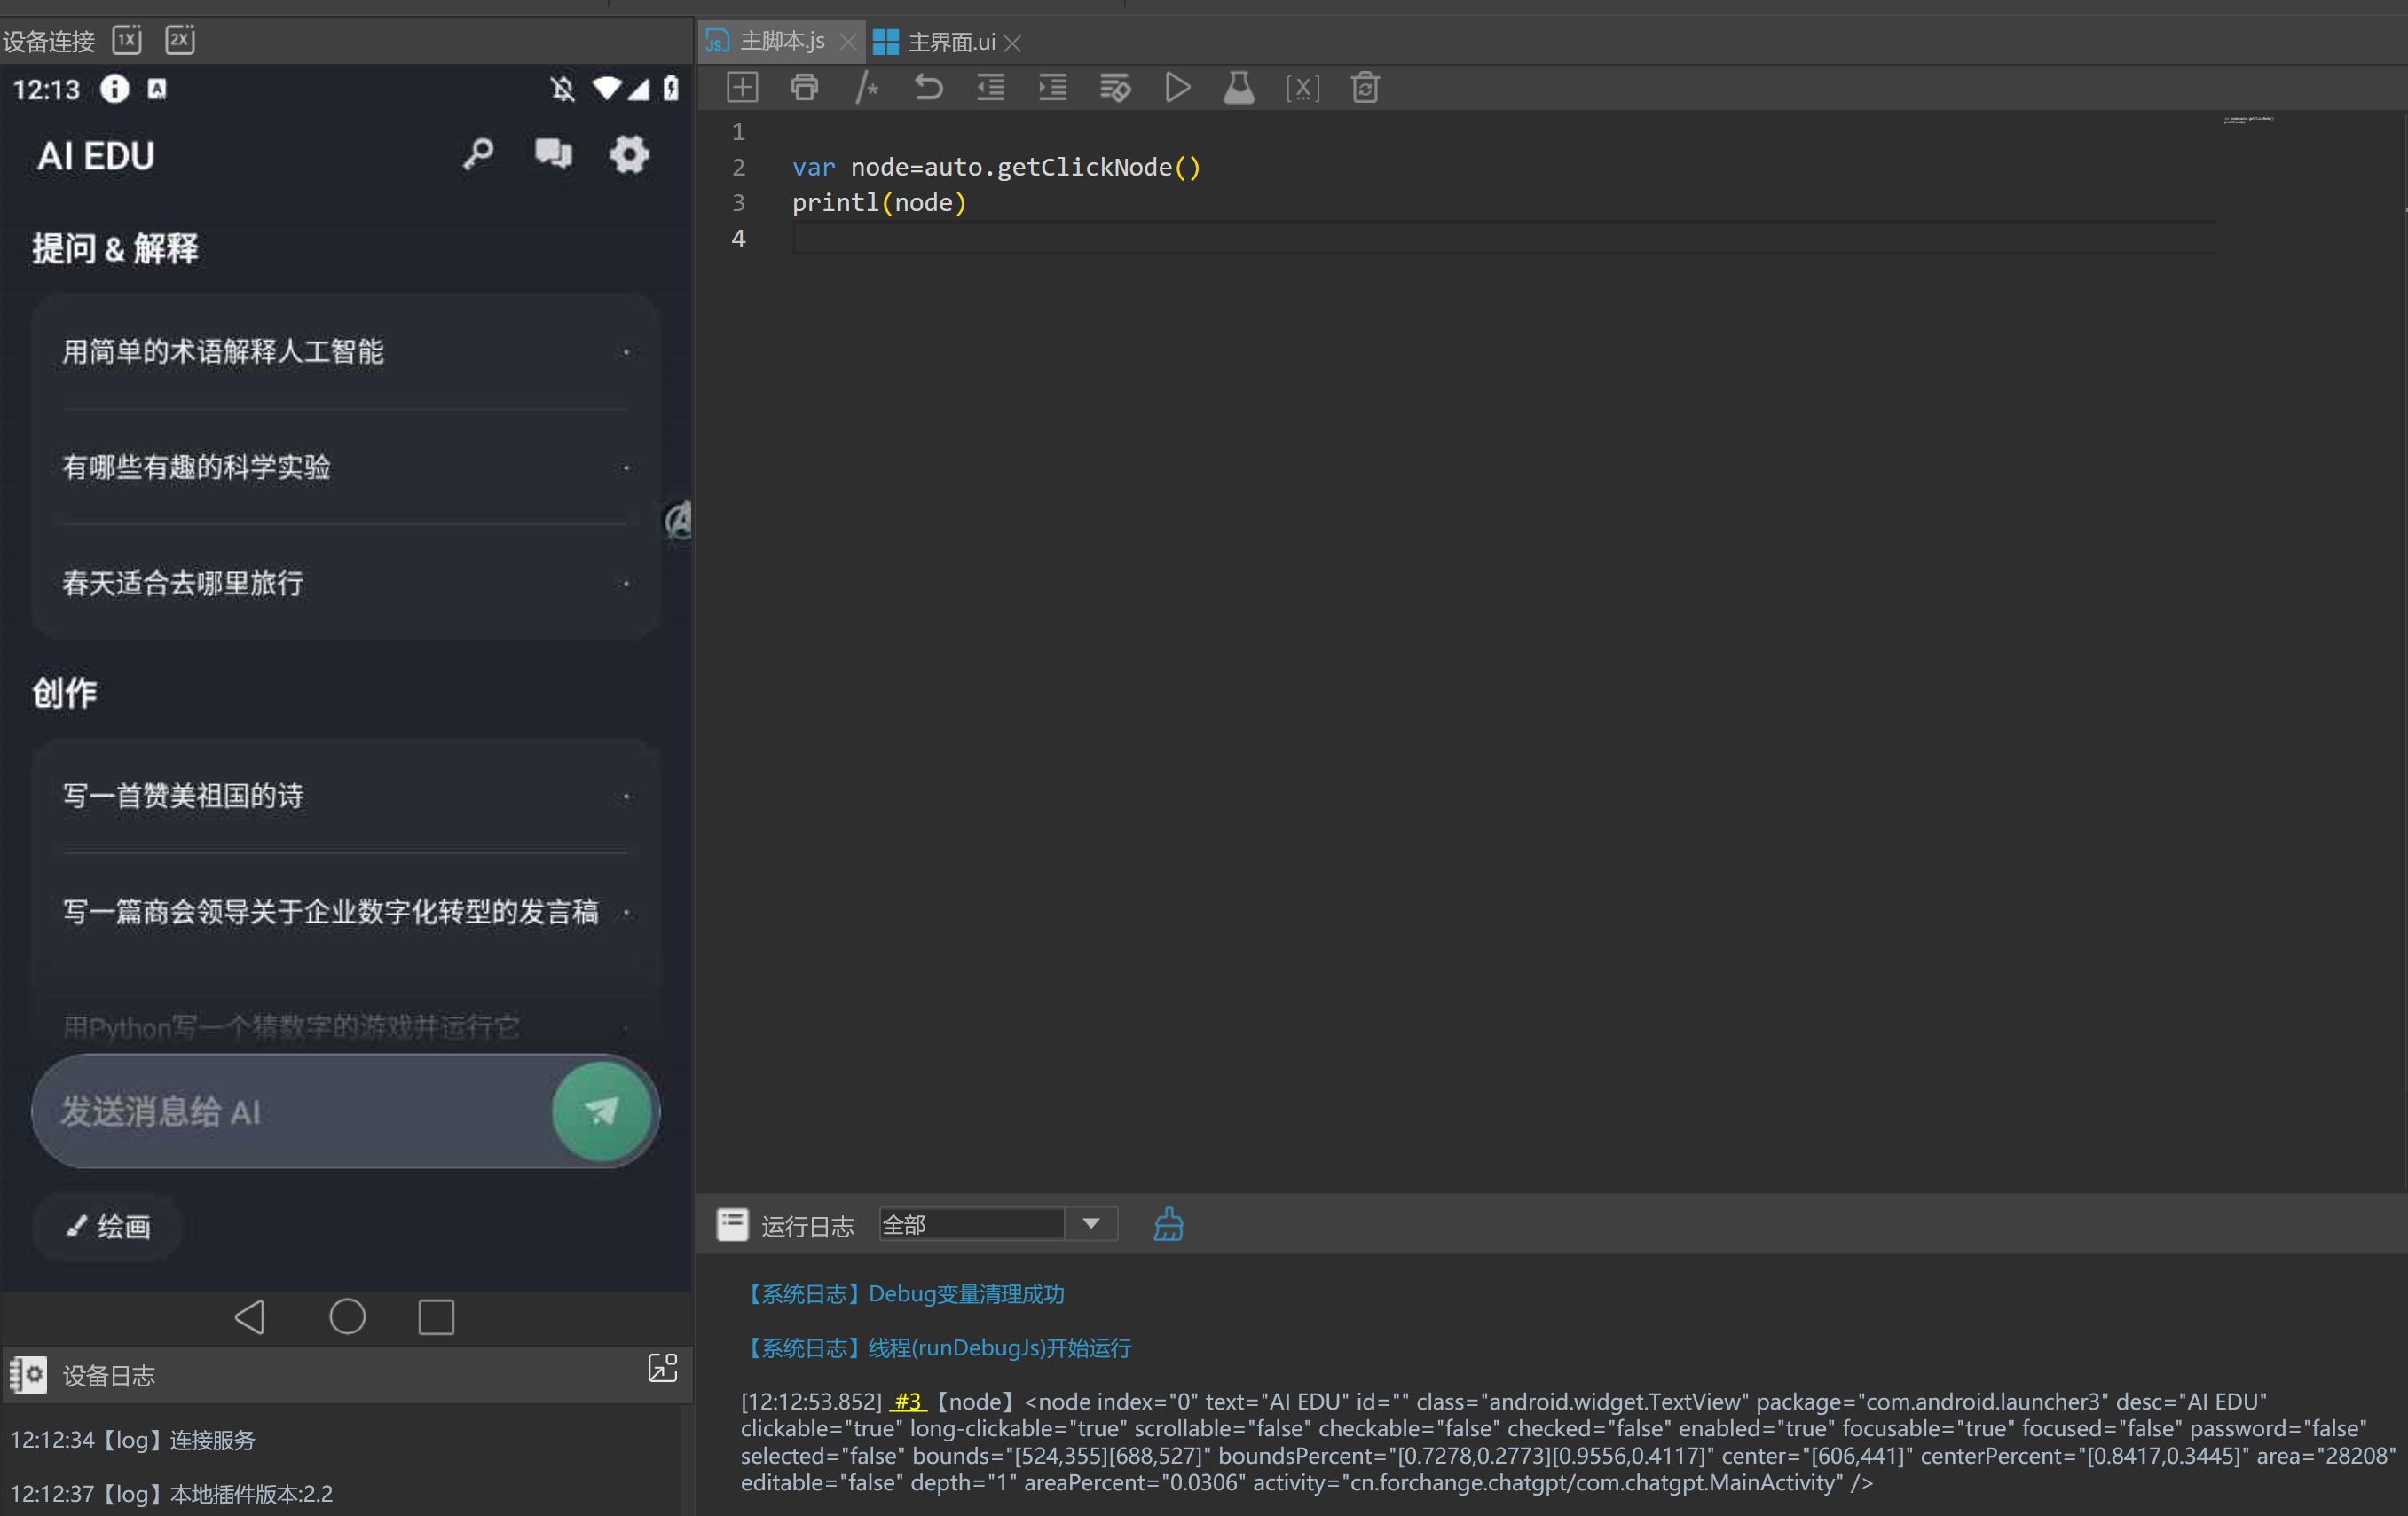Tap the 绘画 drawing chip
The image size is (2408, 1516).
(108, 1227)
